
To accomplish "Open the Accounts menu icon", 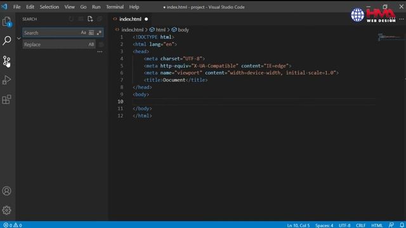I will click(7, 191).
